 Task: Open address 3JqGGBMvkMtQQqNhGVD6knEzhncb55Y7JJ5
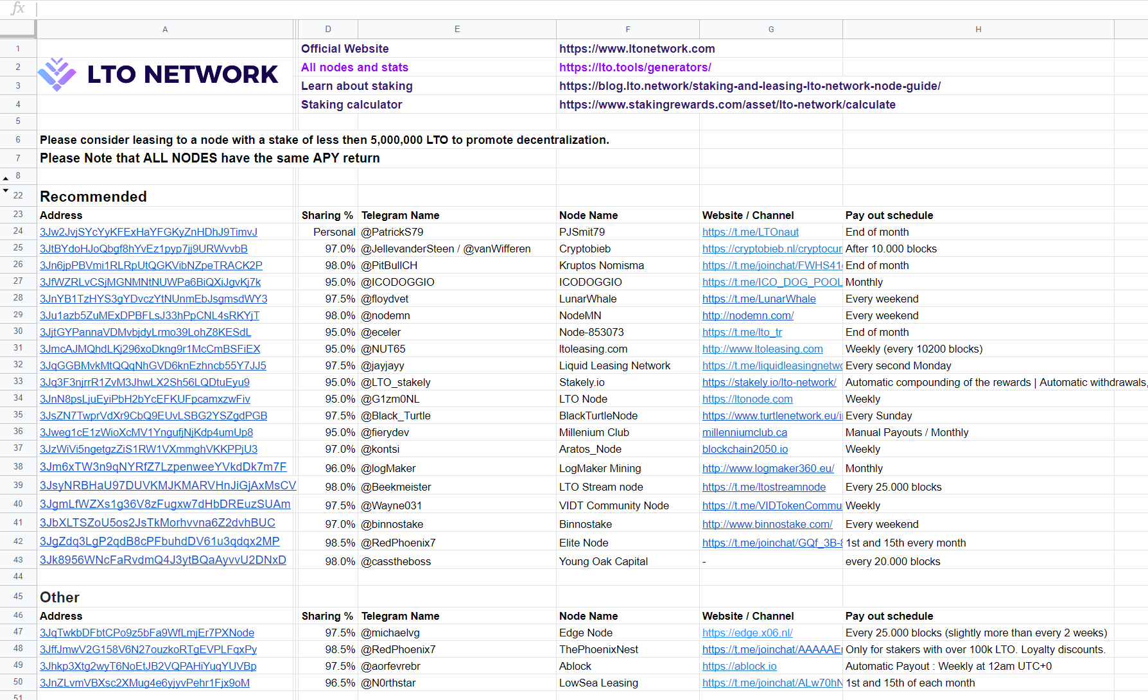click(x=153, y=365)
